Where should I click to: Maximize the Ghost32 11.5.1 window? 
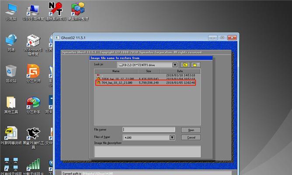222,38
